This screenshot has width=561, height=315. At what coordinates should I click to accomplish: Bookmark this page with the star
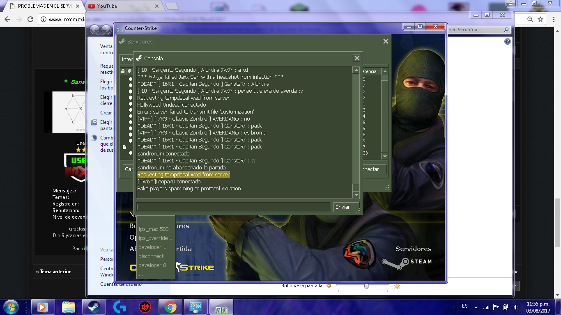[540, 19]
